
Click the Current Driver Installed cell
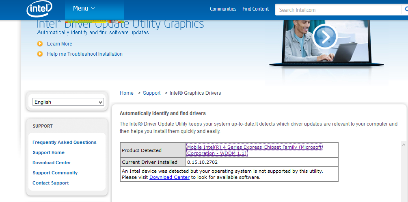pyautogui.click(x=153, y=162)
